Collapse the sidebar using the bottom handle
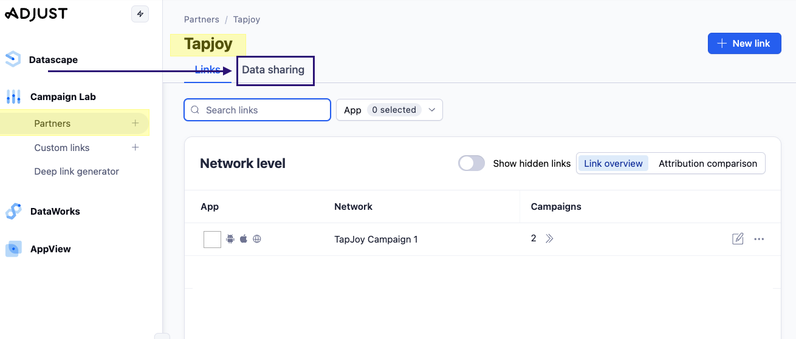The height and width of the screenshot is (339, 796). coord(162,335)
